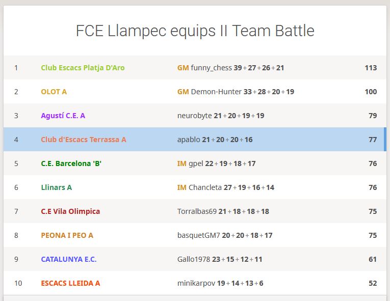Click the total score 113
390x301 pixels.
[371, 68]
